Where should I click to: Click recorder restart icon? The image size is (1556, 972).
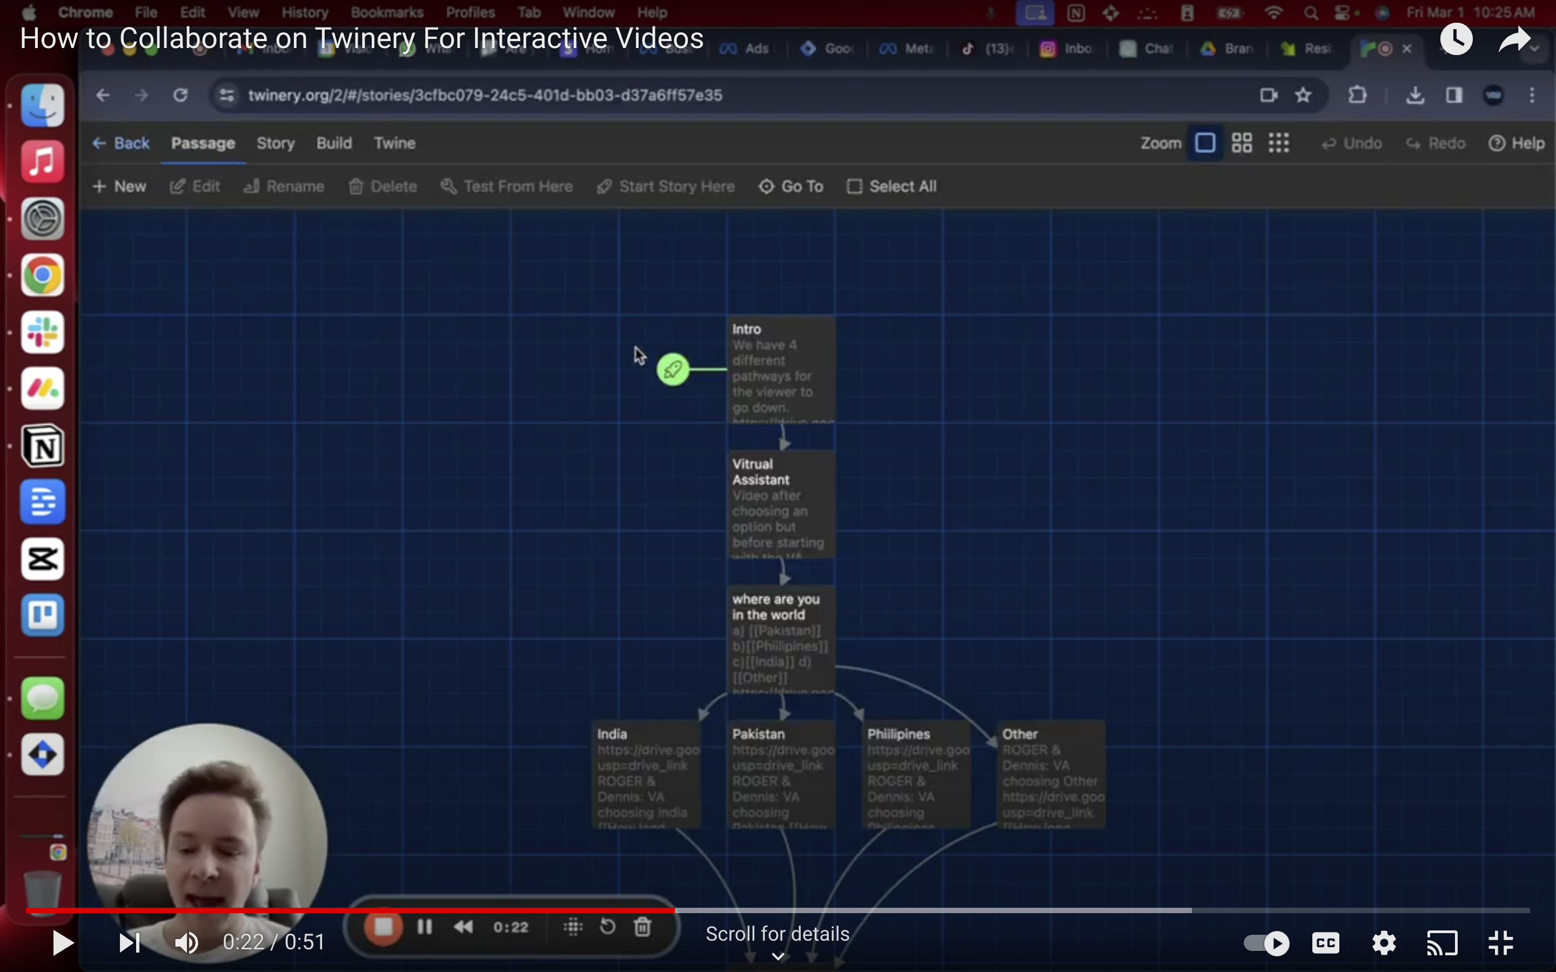click(x=608, y=926)
